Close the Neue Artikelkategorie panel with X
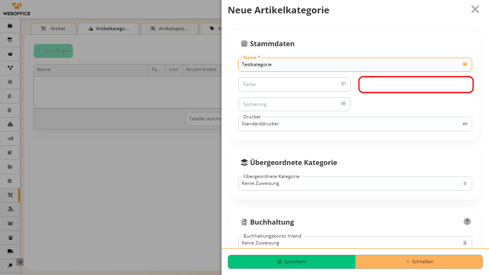This screenshot has width=489, height=275. click(x=475, y=9)
